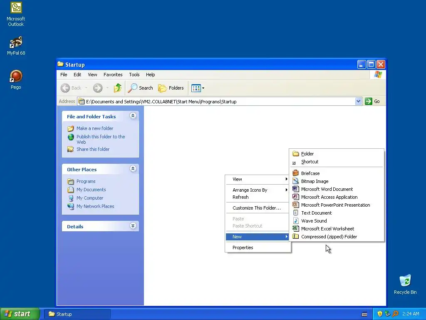Open My Computer from Other Places
This screenshot has width=426, height=320.
90,198
